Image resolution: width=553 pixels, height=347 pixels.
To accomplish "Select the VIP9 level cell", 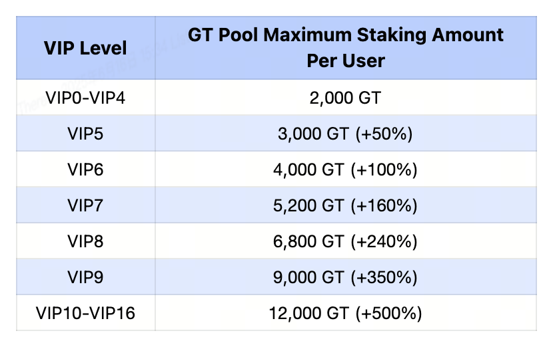I will [85, 278].
